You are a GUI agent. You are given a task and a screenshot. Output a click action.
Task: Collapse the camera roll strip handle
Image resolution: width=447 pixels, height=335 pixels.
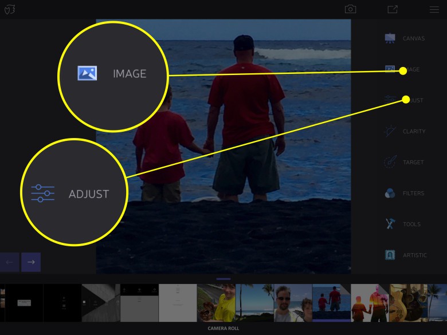pyautogui.click(x=223, y=279)
